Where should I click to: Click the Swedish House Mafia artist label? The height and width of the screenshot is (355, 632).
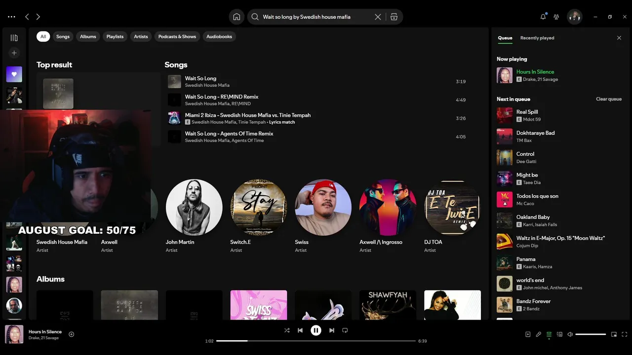coord(62,242)
